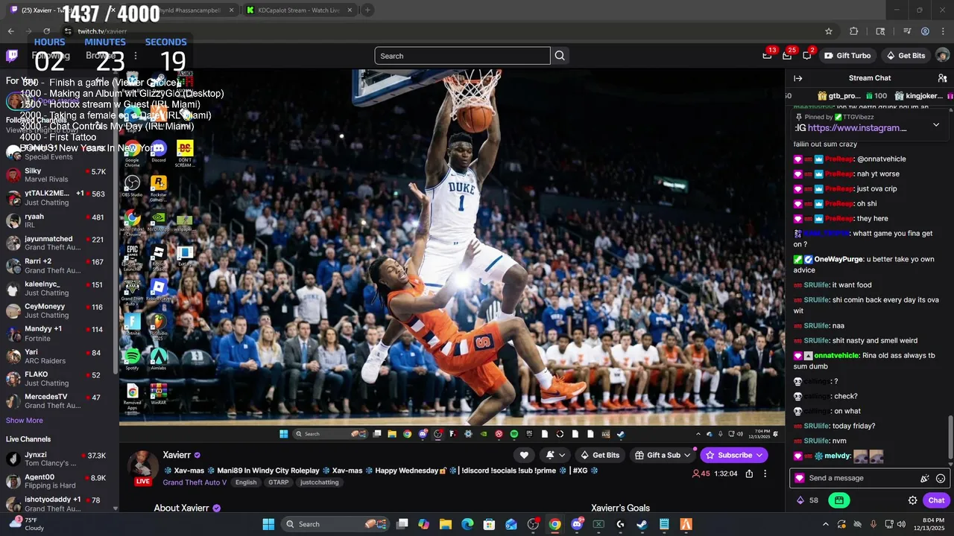Click the Gift Turbo button
Screen dimensions: 954x536
click(x=847, y=56)
